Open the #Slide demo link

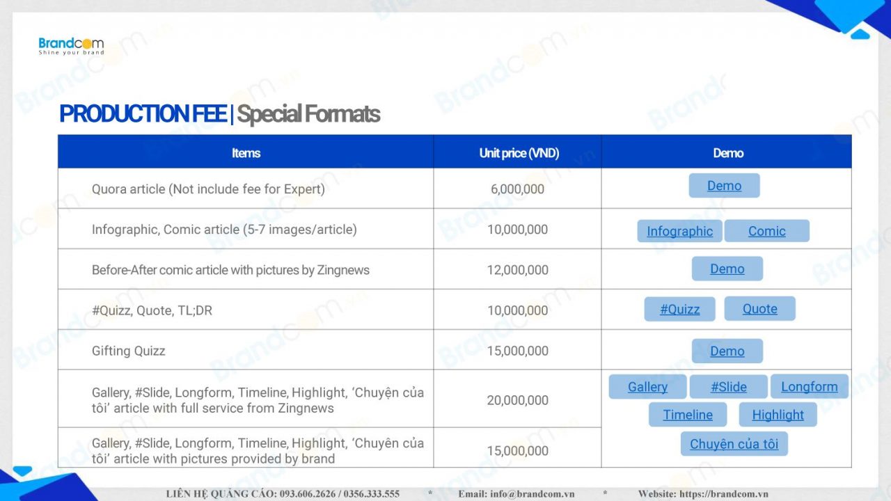click(x=728, y=387)
